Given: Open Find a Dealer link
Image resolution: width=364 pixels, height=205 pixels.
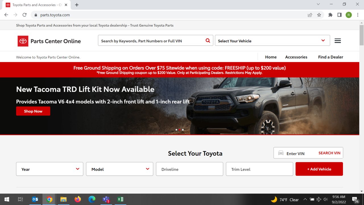Looking at the screenshot, I should (x=331, y=57).
